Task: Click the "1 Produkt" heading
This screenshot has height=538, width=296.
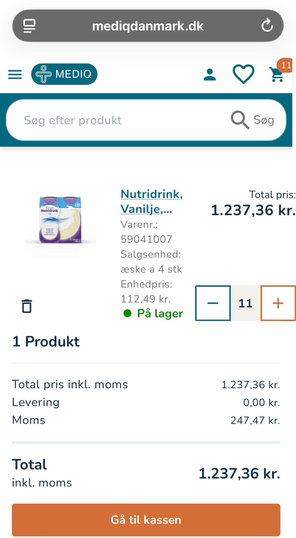Action: 46,341
